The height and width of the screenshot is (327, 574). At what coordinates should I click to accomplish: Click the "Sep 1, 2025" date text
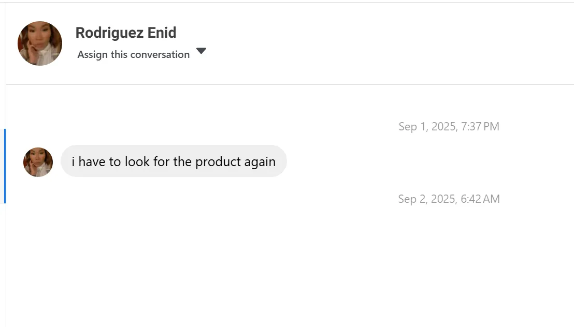(x=427, y=127)
